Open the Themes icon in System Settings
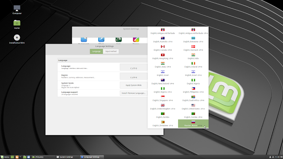The image size is (283, 159). point(136,40)
